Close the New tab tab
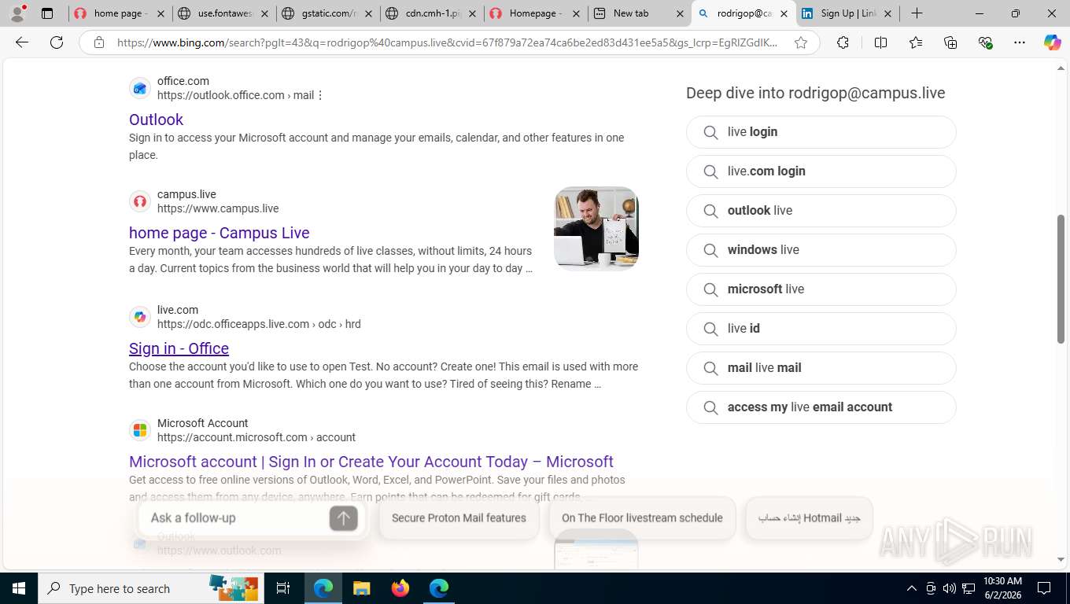 (680, 13)
